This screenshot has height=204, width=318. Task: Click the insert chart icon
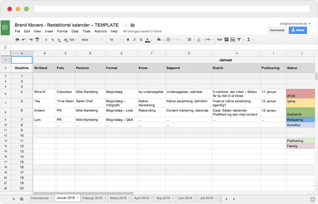tap(233, 40)
